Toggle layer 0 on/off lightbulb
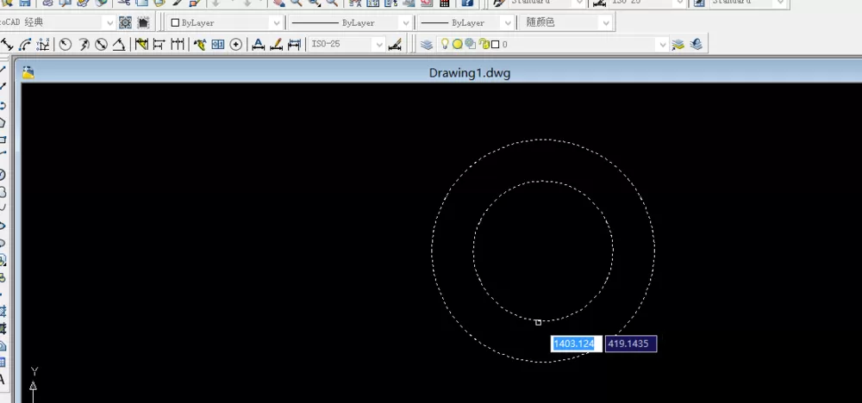Screen dimensions: 862x403 [x=445, y=45]
